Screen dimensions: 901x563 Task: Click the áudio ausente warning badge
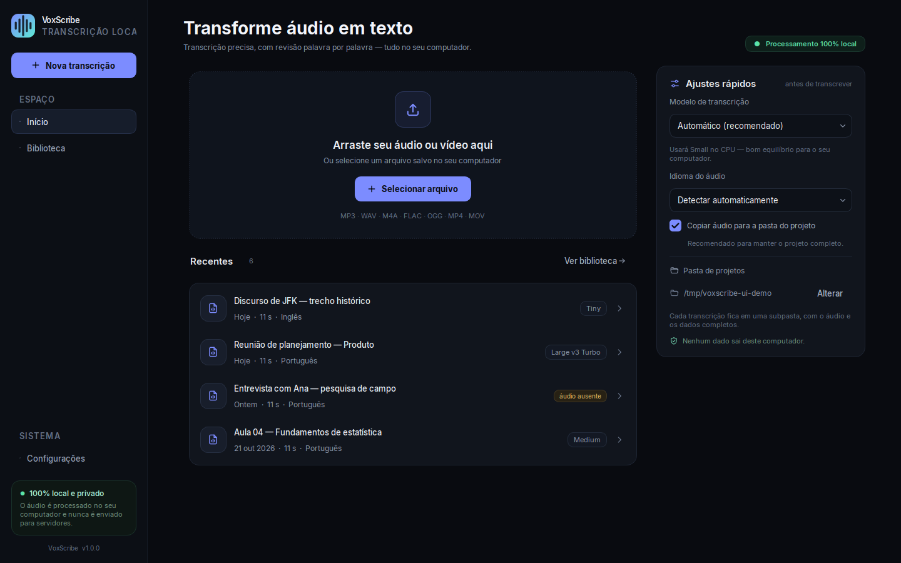click(x=580, y=396)
